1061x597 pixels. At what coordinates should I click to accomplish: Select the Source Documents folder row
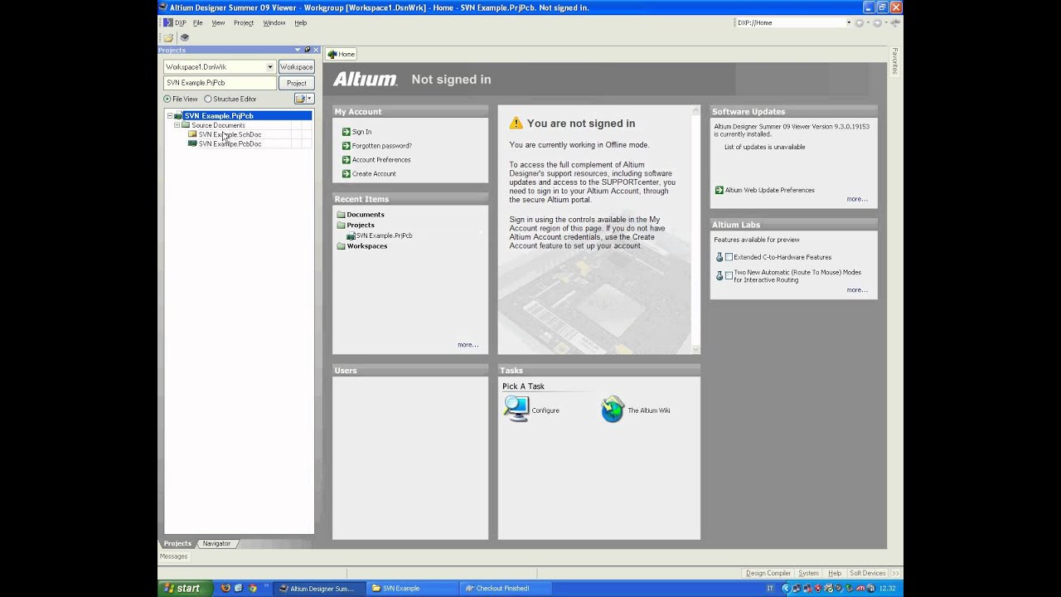point(218,125)
